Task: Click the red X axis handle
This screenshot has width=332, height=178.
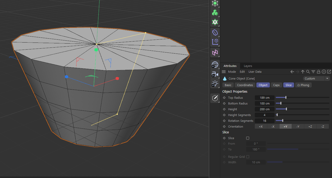Action: click(117, 78)
